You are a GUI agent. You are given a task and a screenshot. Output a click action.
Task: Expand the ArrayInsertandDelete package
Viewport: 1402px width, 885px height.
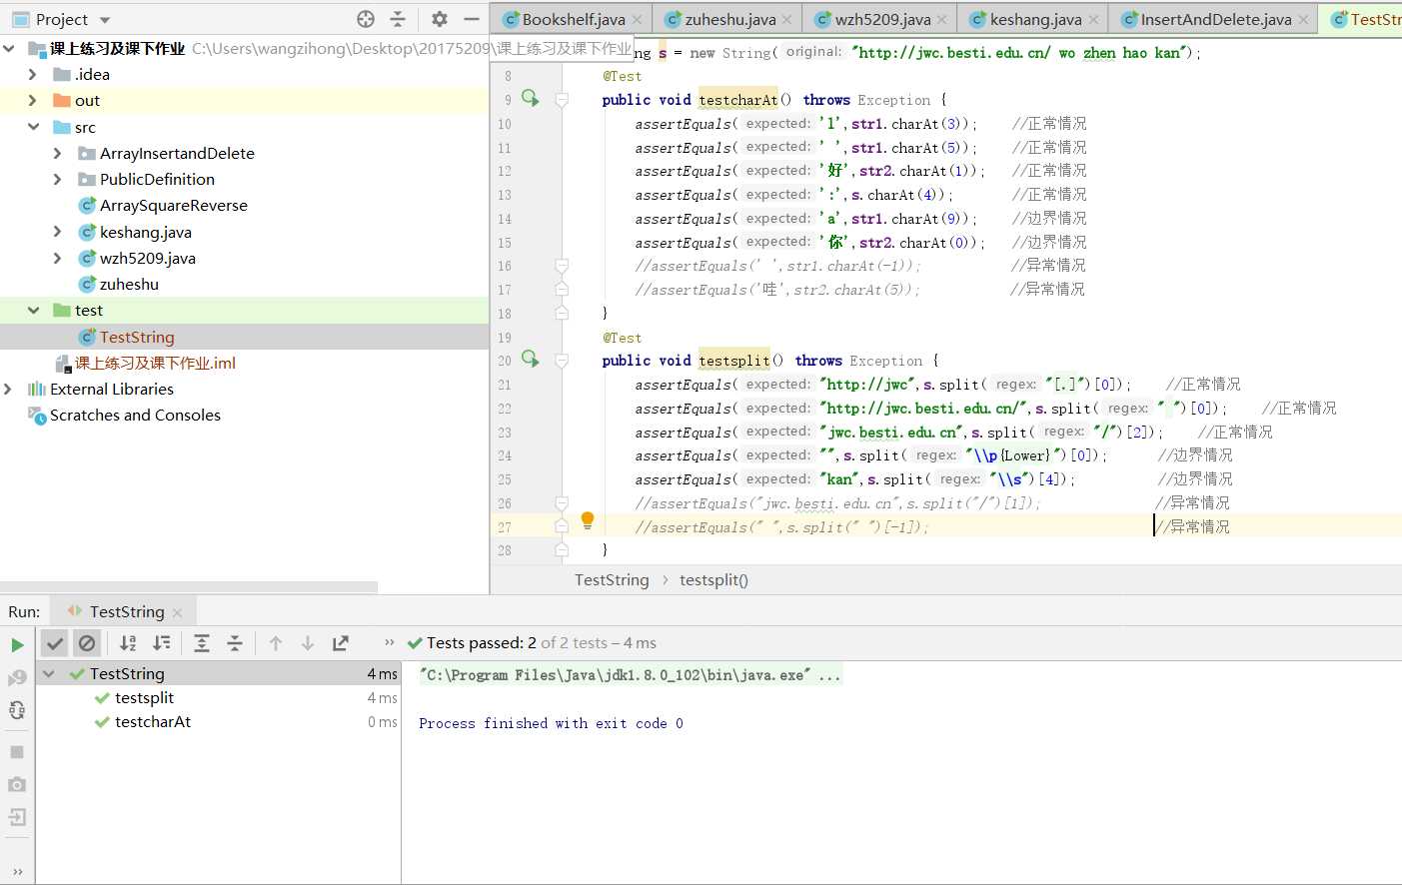57,153
